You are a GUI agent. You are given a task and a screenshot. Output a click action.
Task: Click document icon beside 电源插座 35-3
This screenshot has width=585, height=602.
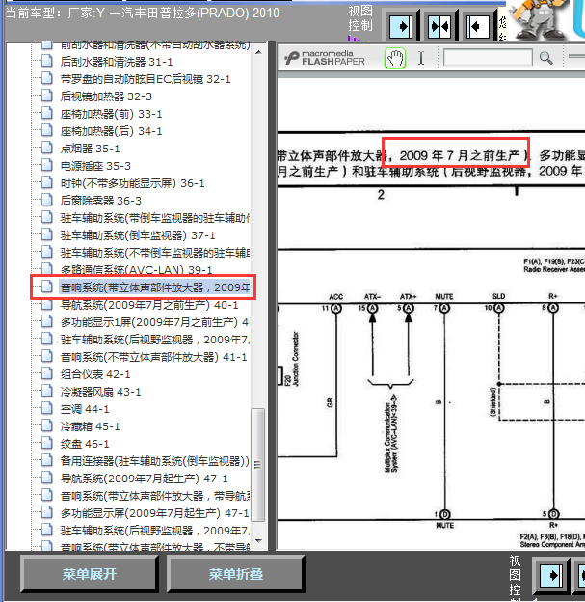(x=47, y=165)
